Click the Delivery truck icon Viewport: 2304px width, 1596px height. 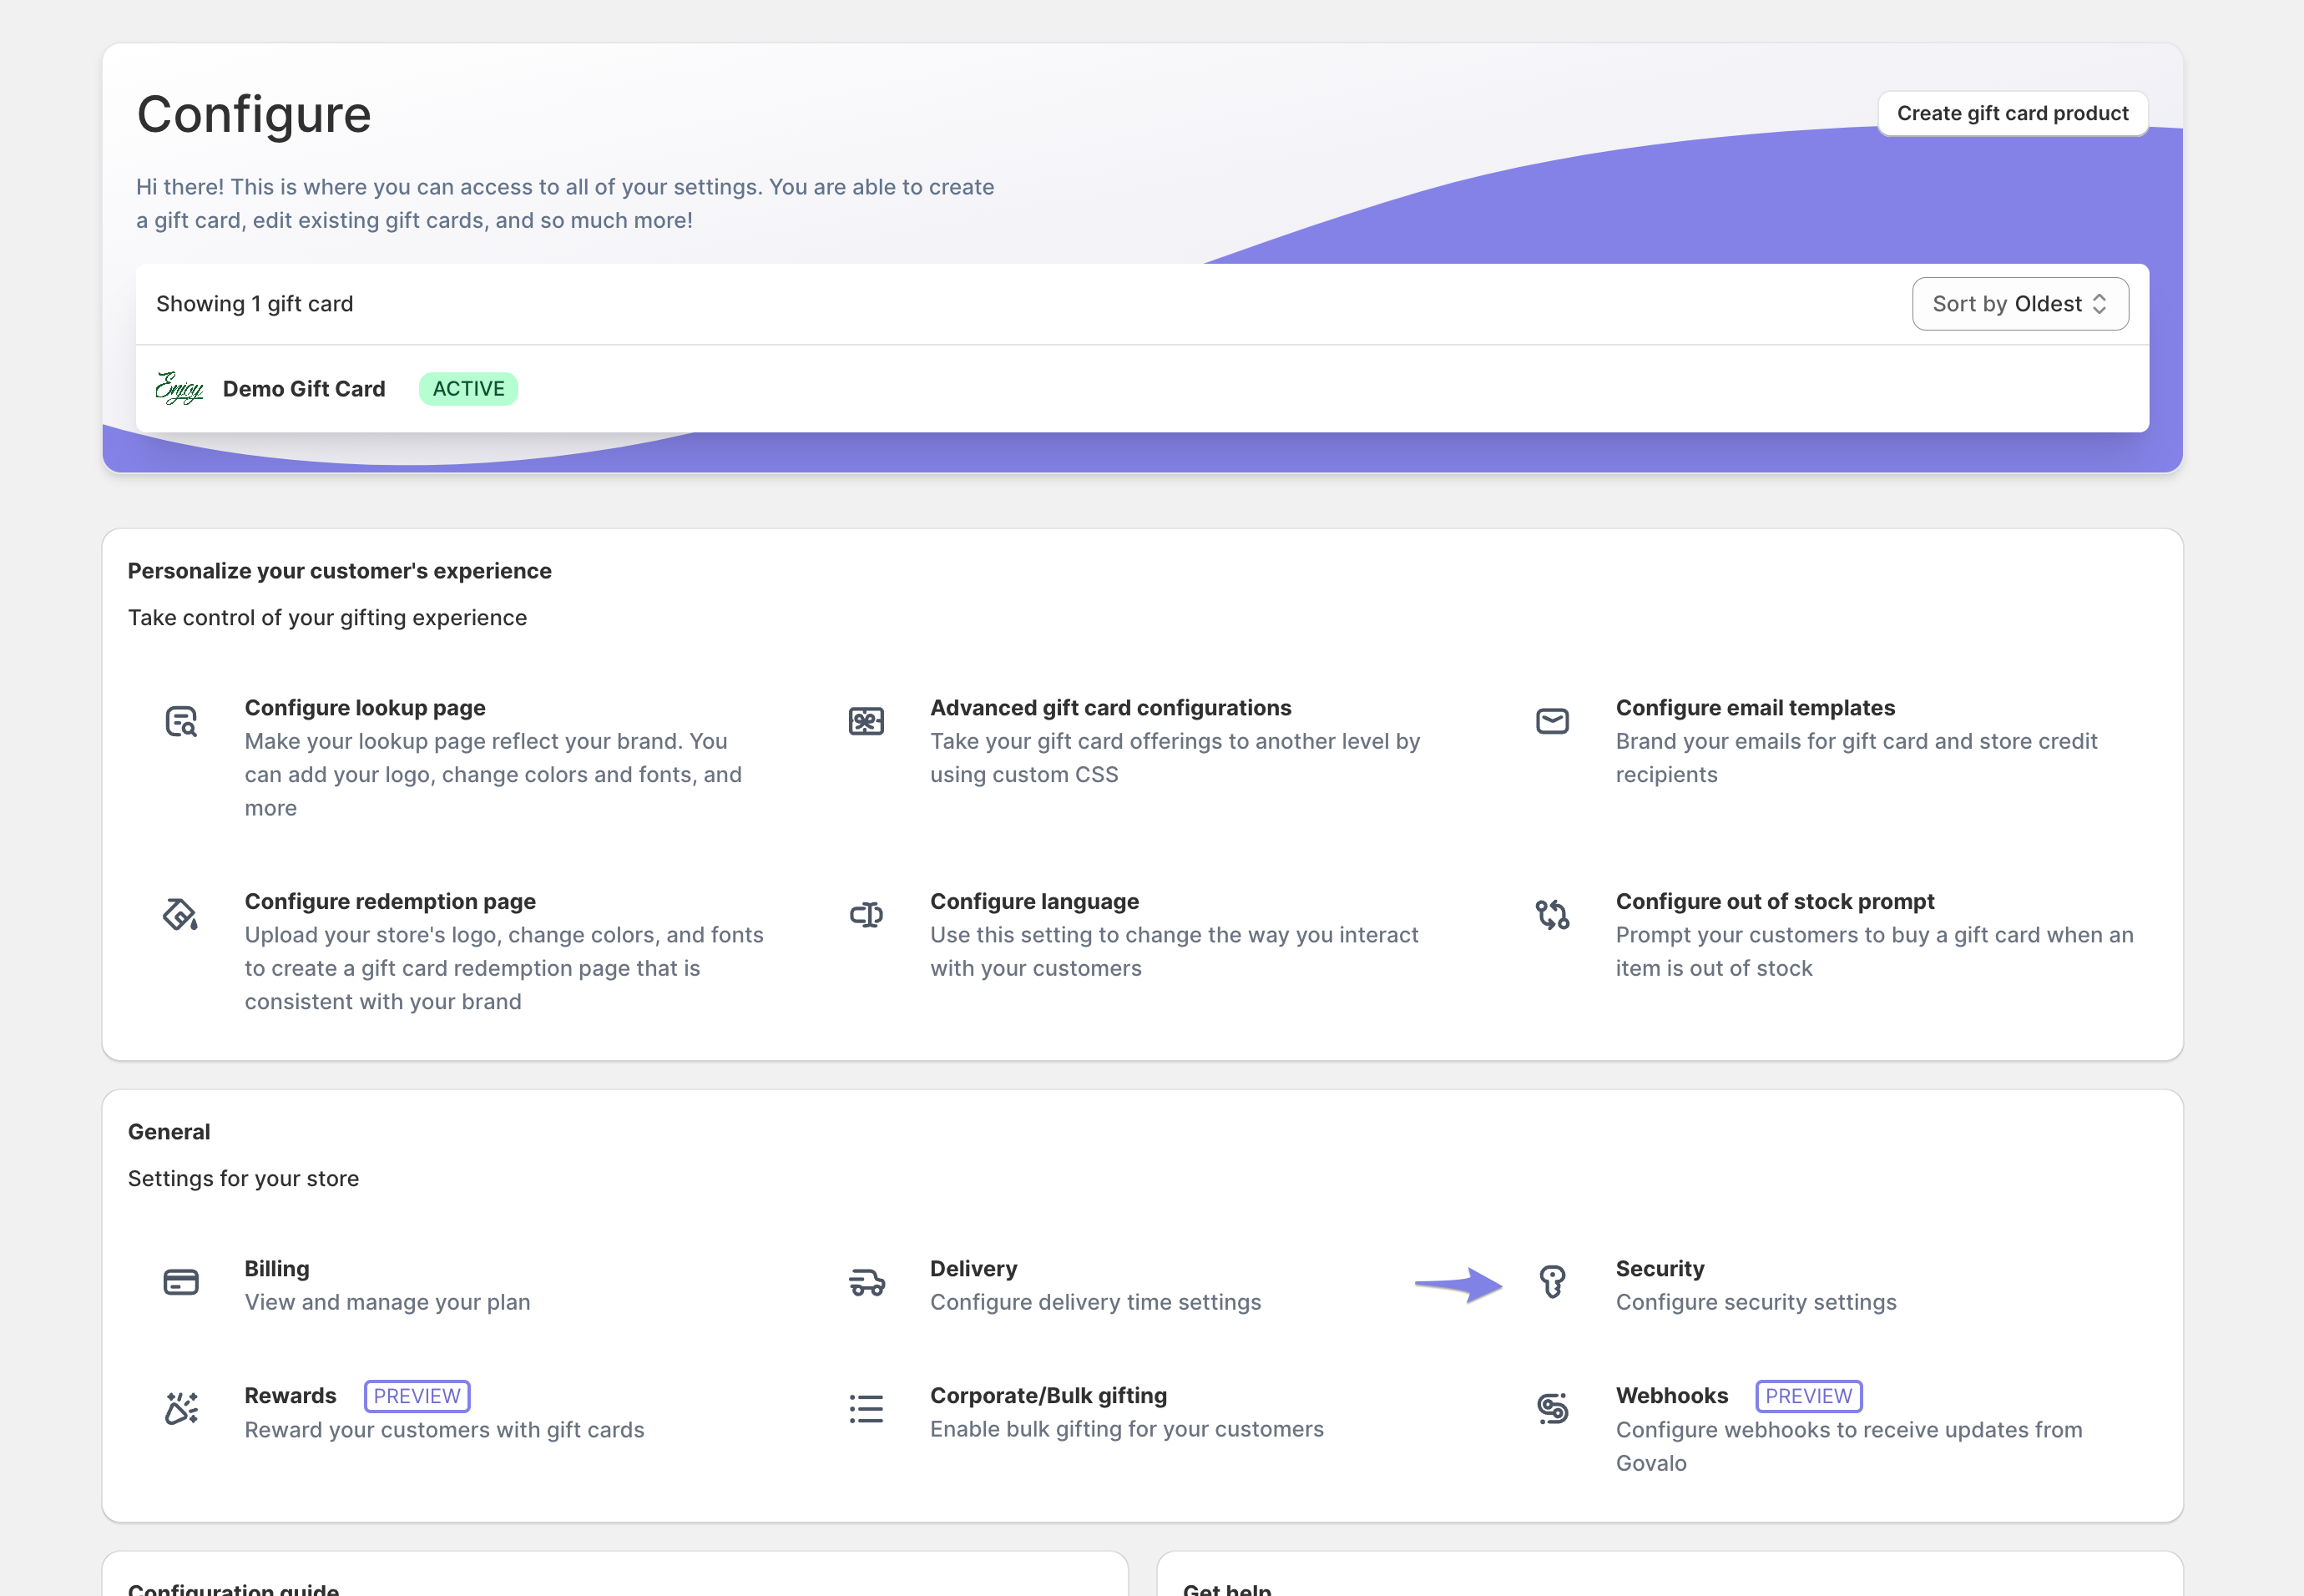coord(866,1282)
